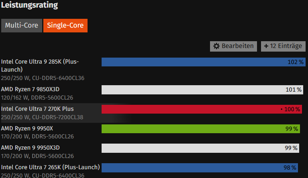Select the AMD Ryzen 9 9950X3D label
The image size is (308, 178).
pos(31,148)
